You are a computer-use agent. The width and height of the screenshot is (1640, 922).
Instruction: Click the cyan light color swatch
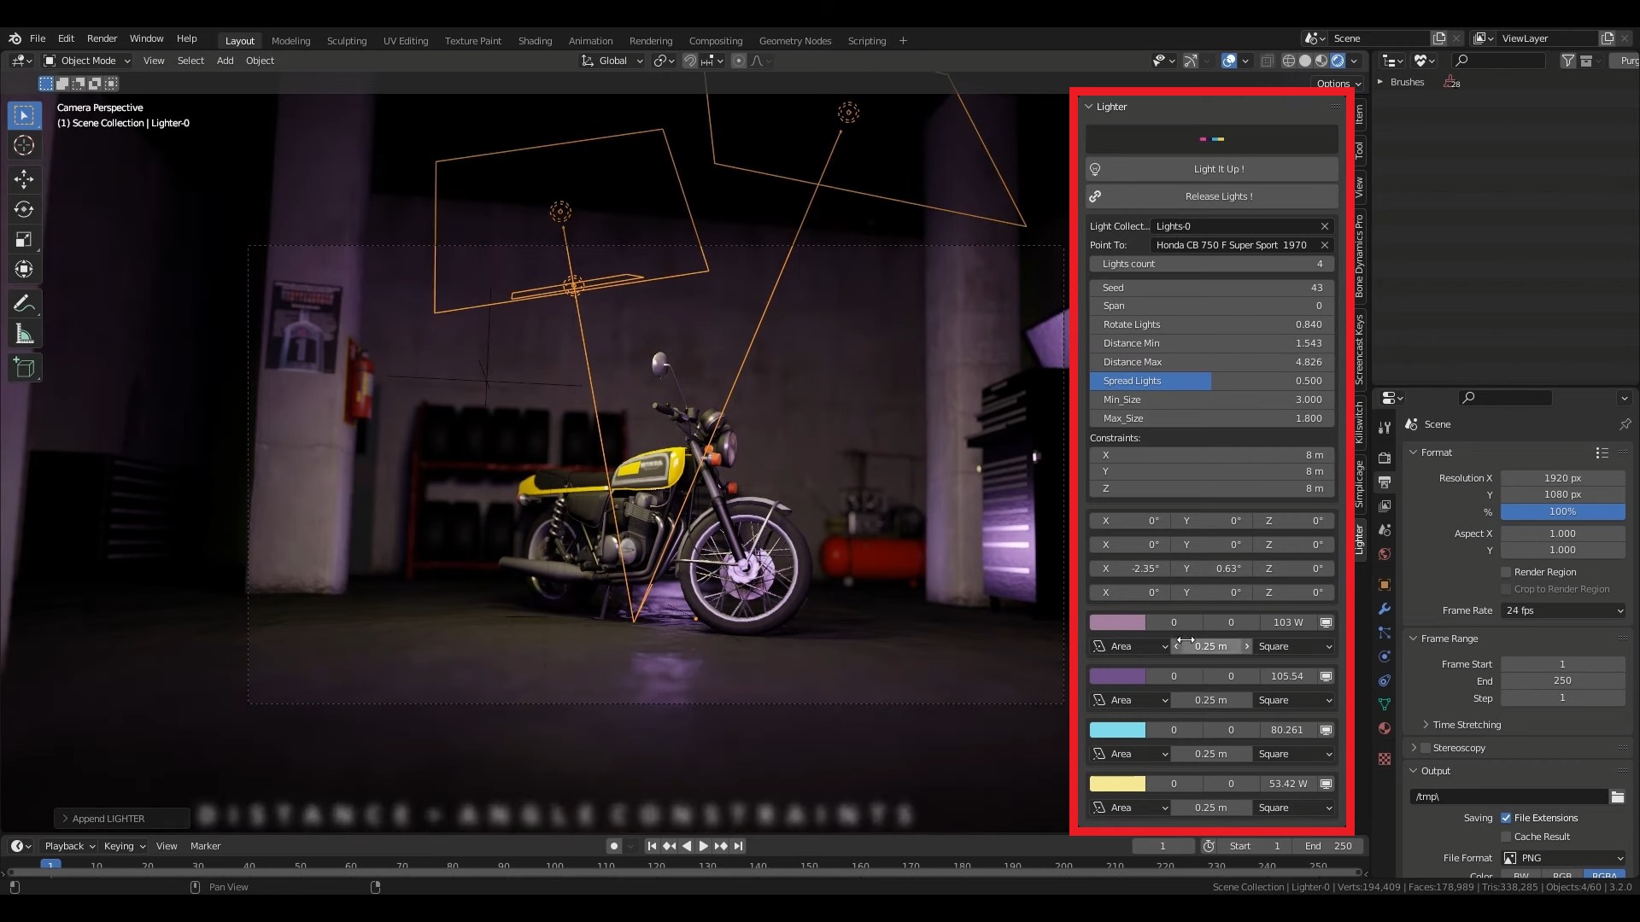click(1119, 730)
